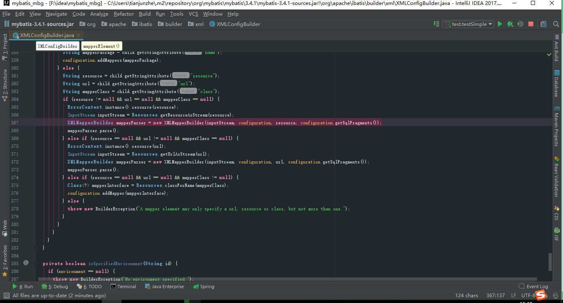Collapse the isSpecifiedEnvironment method fold arrow
This screenshot has width=563, height=303.
pos(35,263)
